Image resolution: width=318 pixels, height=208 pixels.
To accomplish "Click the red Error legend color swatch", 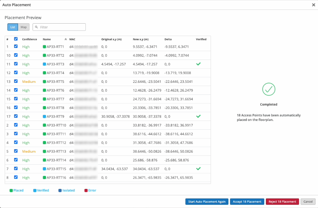I will [86, 190].
